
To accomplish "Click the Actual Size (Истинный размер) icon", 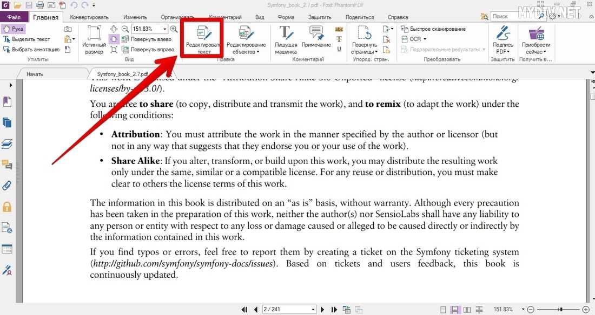I will pos(94,40).
